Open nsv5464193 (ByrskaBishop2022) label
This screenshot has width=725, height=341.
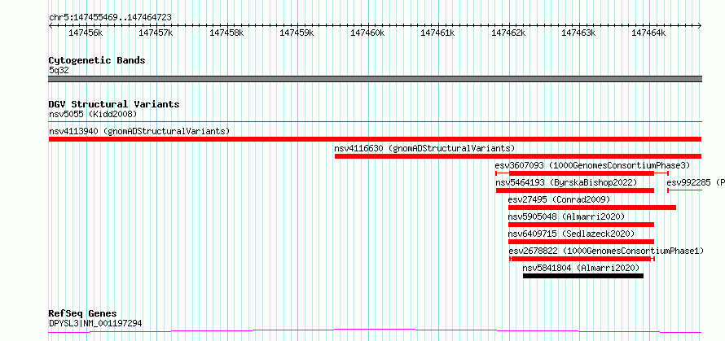click(x=566, y=182)
